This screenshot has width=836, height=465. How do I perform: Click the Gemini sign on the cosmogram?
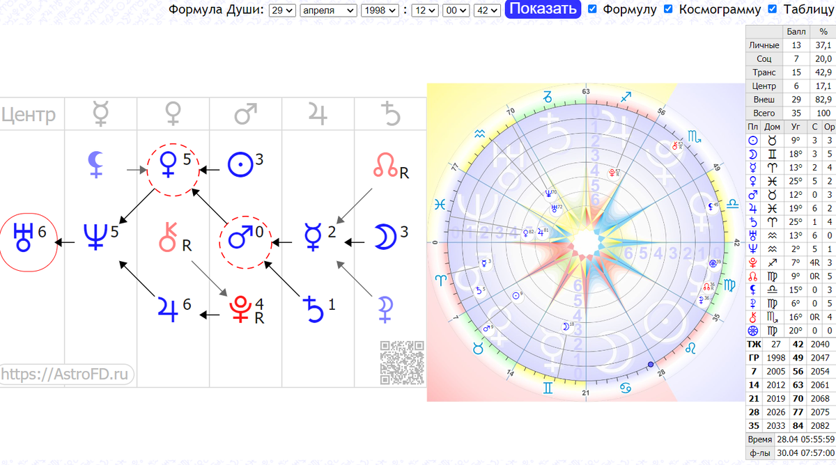[548, 387]
